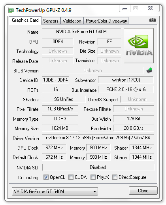
Task: Open the GPU selection dropdown arrow
Action: coord(94,191)
